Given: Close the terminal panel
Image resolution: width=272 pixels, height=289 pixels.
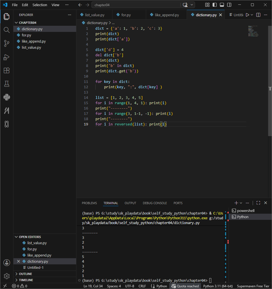Looking at the screenshot, I should click(x=266, y=203).
